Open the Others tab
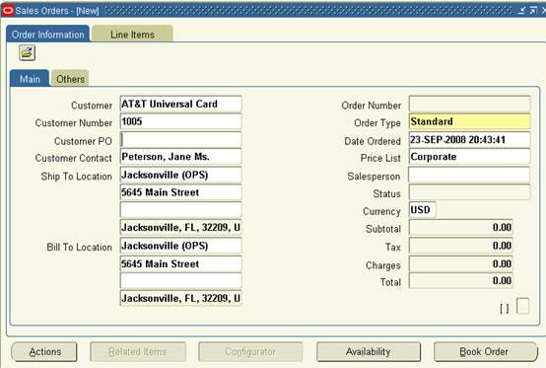546x368 pixels. click(70, 79)
